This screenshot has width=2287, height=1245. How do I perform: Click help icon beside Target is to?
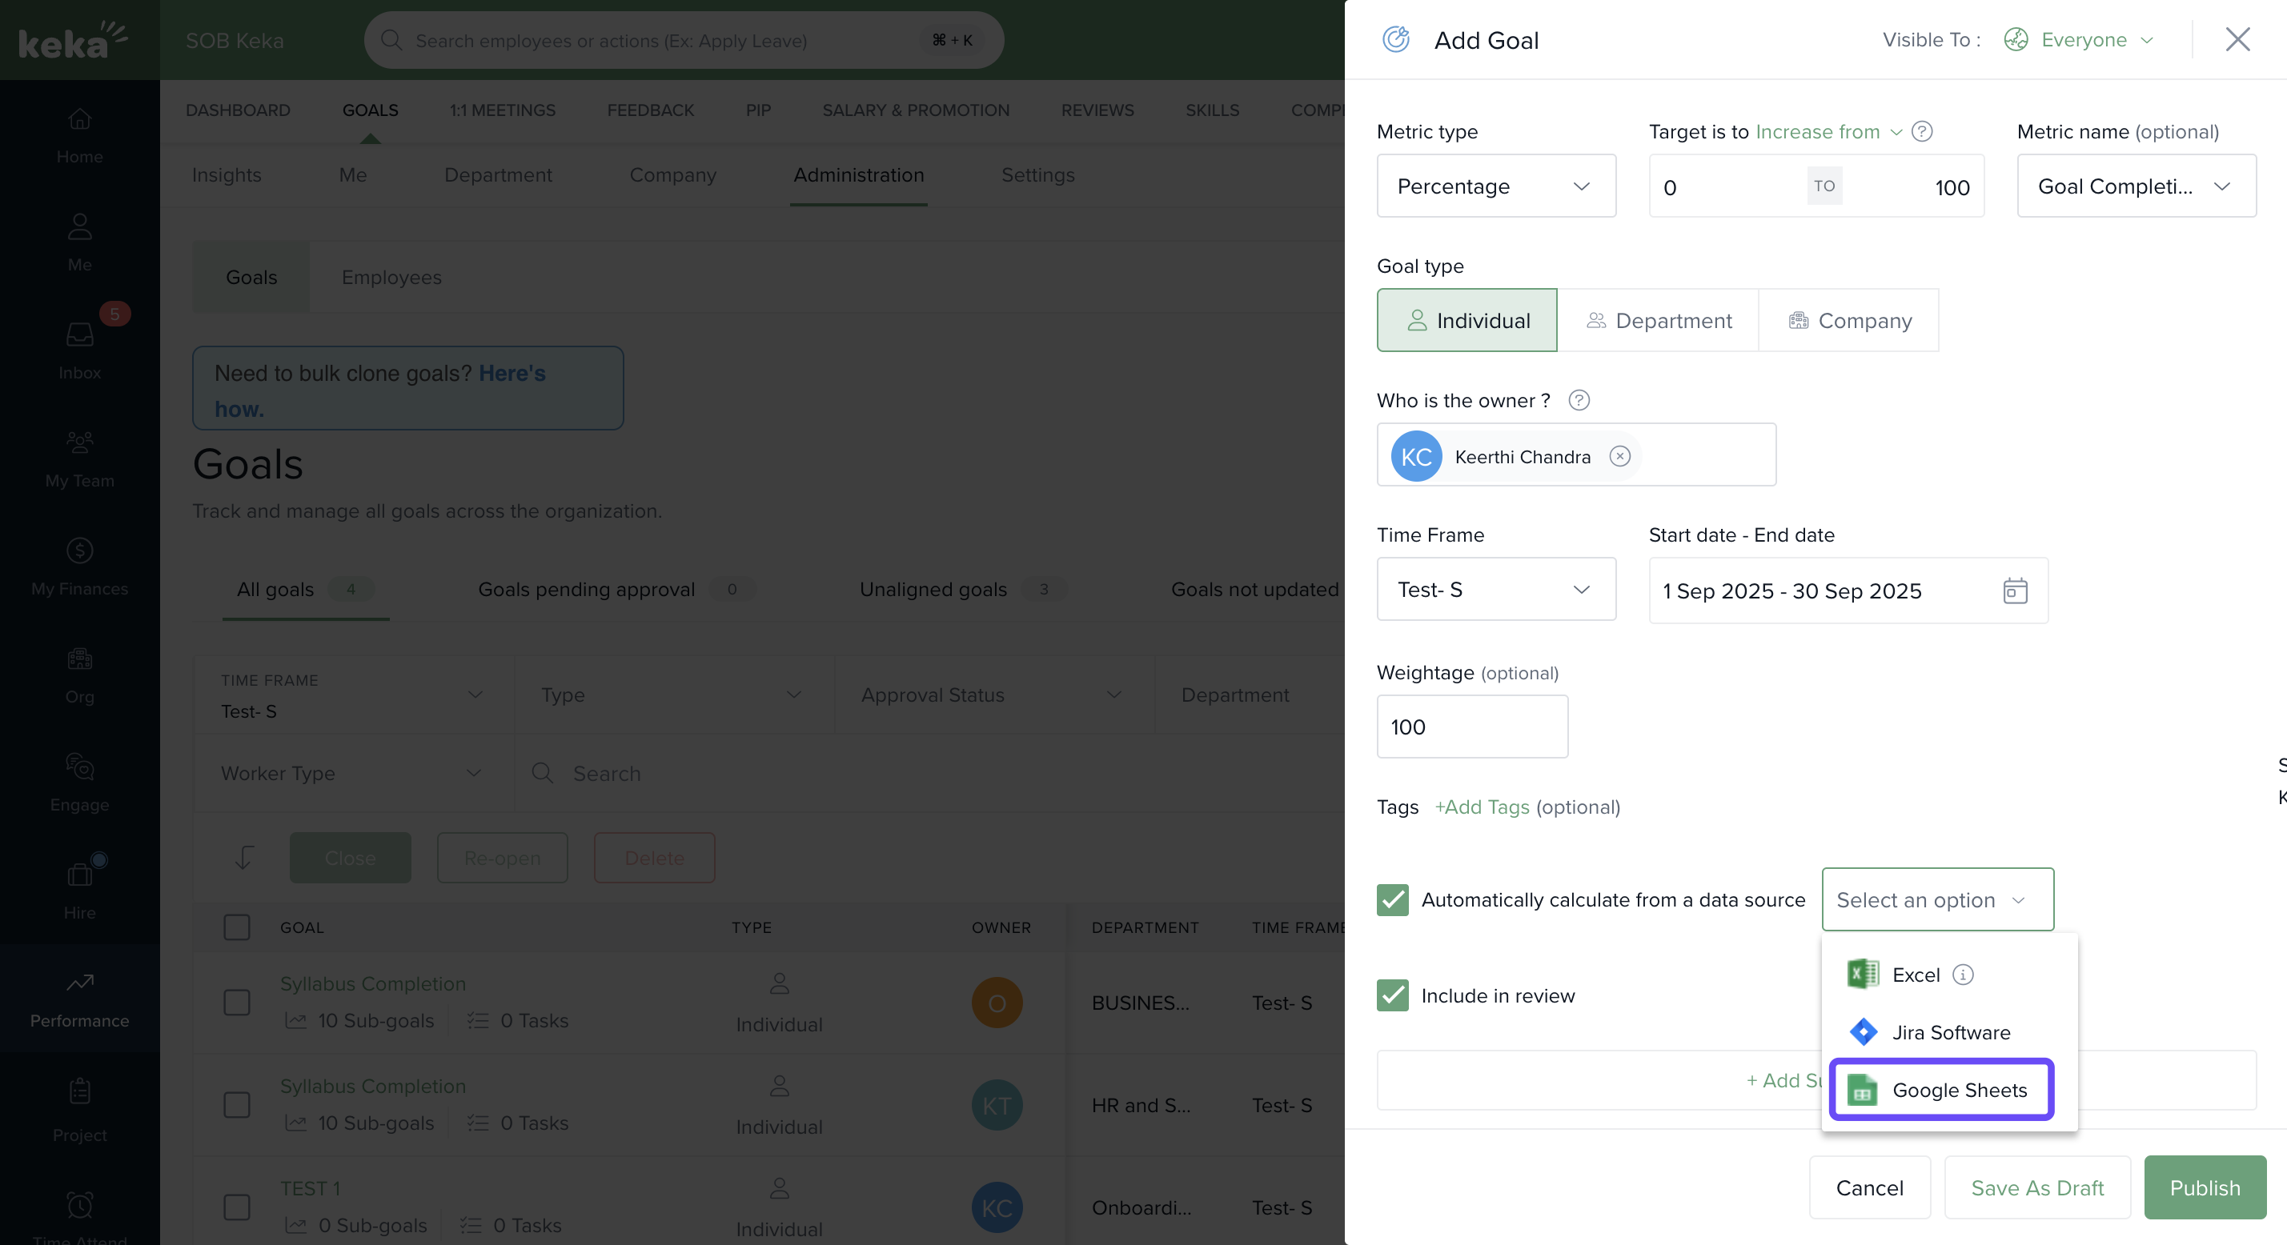[x=1922, y=131]
